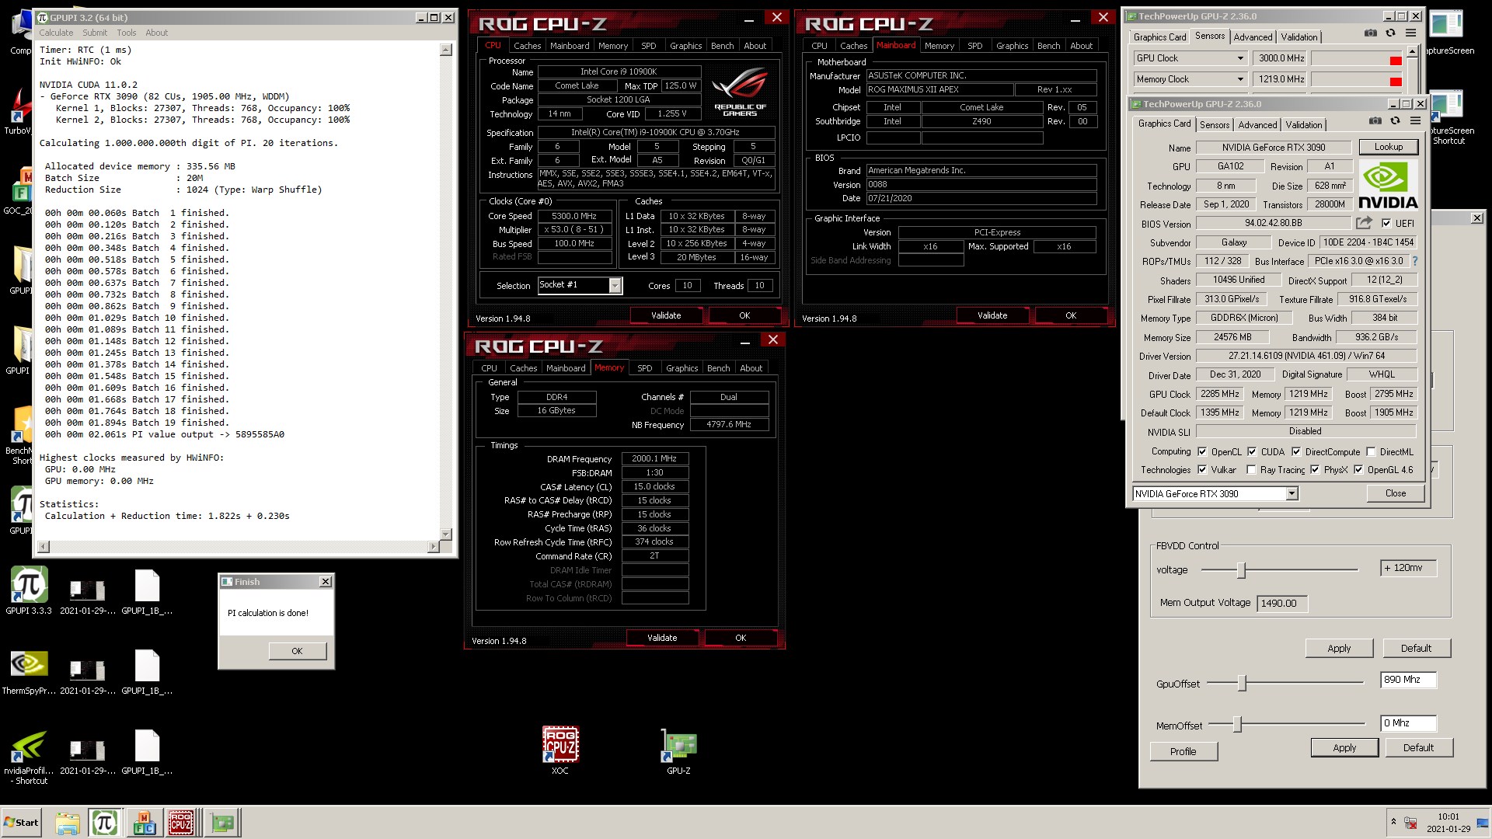Click refresh icon in back GPU-Z Sensors window
The image size is (1492, 839).
point(1390,33)
